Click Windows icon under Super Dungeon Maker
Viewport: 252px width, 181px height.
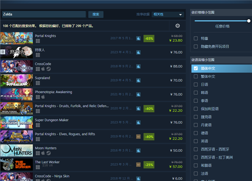tap(38, 125)
